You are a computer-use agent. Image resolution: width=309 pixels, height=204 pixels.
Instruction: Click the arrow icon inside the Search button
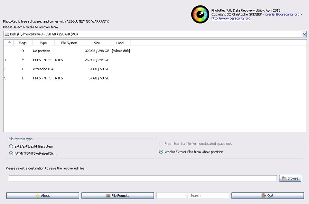[187, 195]
